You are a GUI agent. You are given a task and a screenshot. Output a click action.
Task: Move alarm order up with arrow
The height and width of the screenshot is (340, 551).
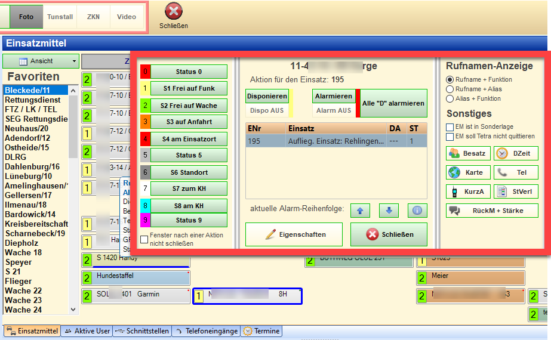359,210
